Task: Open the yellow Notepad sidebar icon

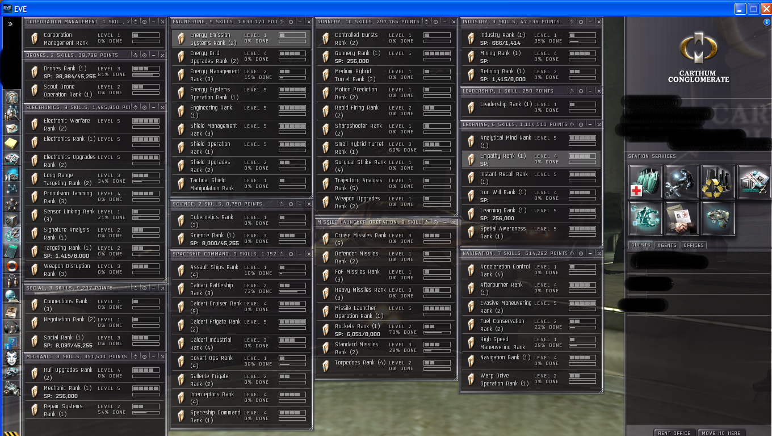Action: pos(11,143)
